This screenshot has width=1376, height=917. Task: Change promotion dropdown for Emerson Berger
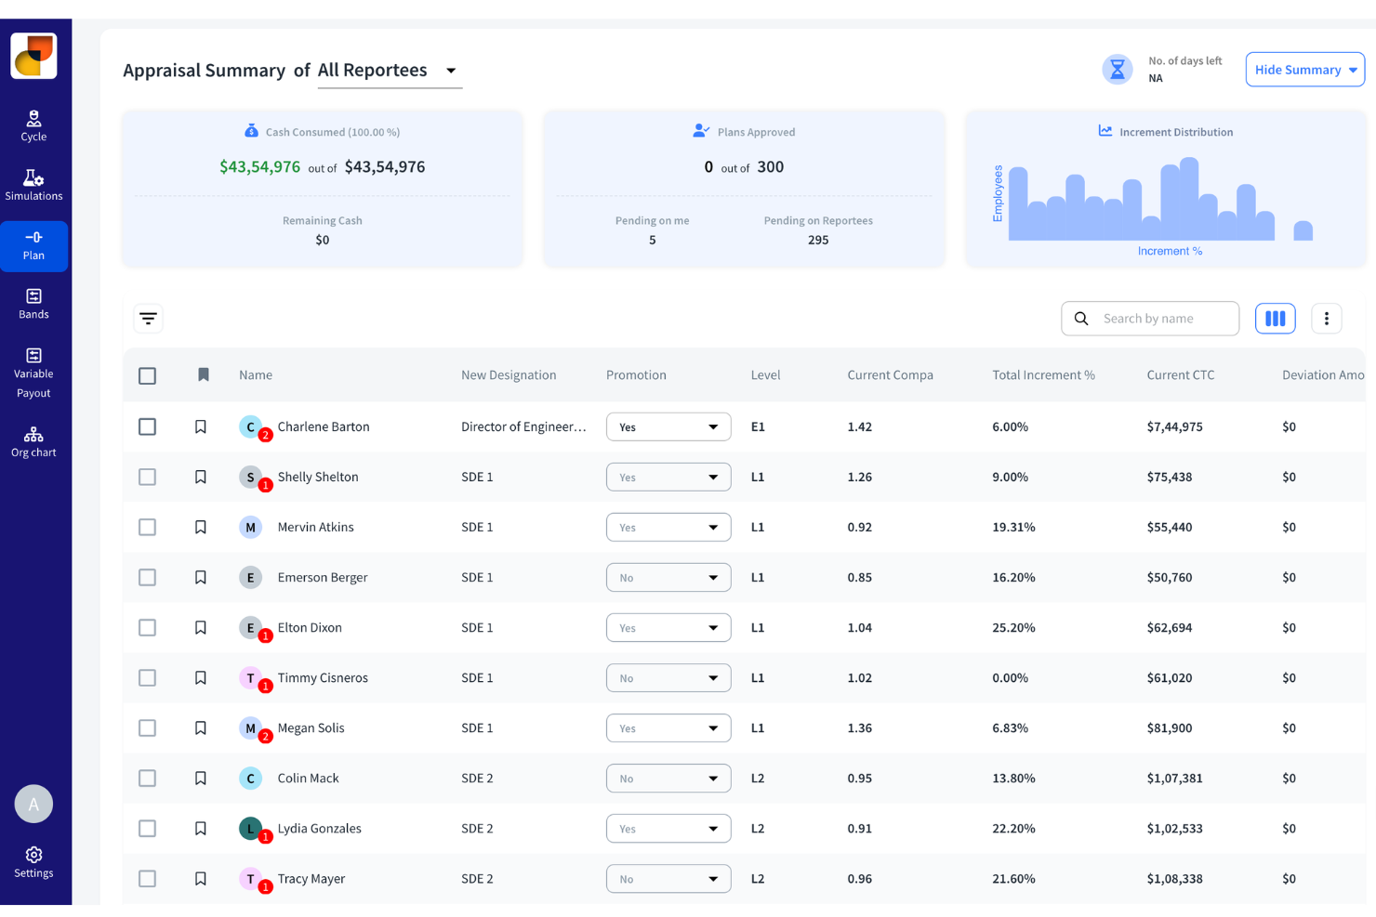668,577
